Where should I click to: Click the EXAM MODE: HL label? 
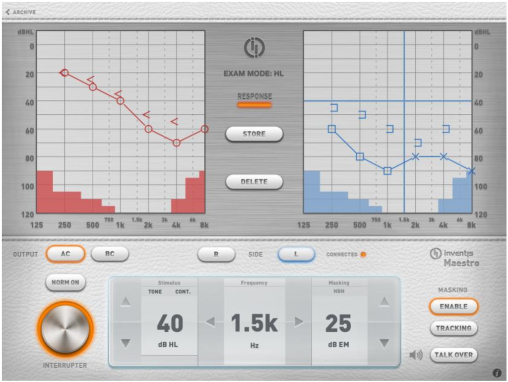coord(254,74)
